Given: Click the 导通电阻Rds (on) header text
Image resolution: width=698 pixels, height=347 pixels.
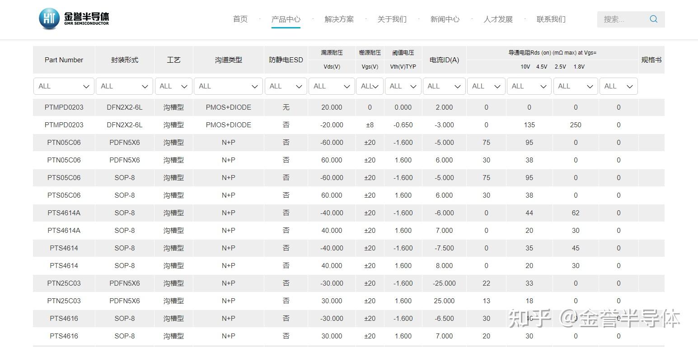Looking at the screenshot, I should [x=553, y=53].
